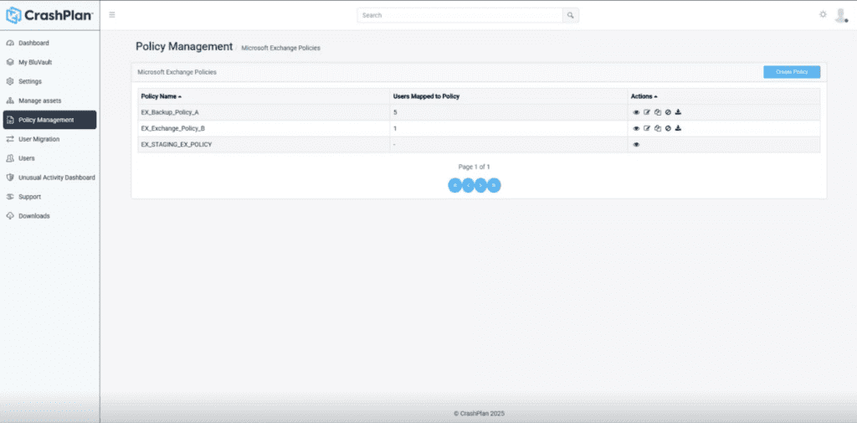Download the EX_Exchange_Policy_B policy

[x=678, y=129]
